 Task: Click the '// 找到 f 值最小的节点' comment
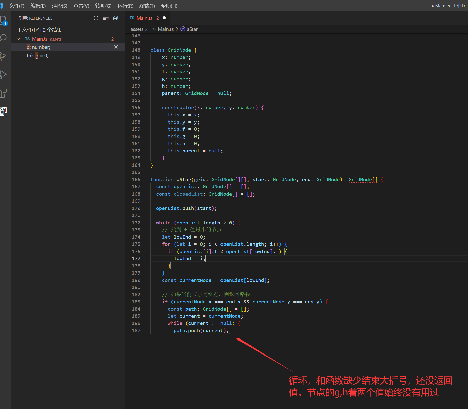coord(192,230)
